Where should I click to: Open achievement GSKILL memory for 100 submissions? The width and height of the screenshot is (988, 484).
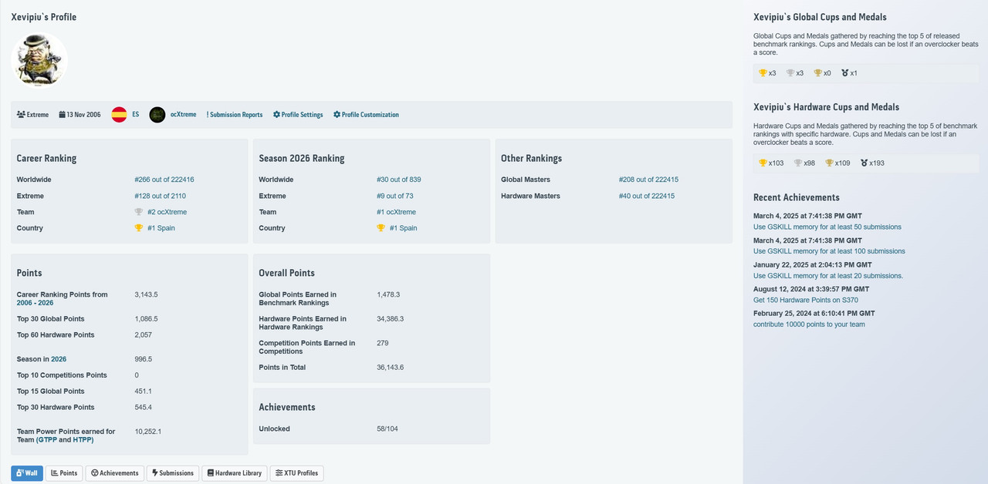829,251
